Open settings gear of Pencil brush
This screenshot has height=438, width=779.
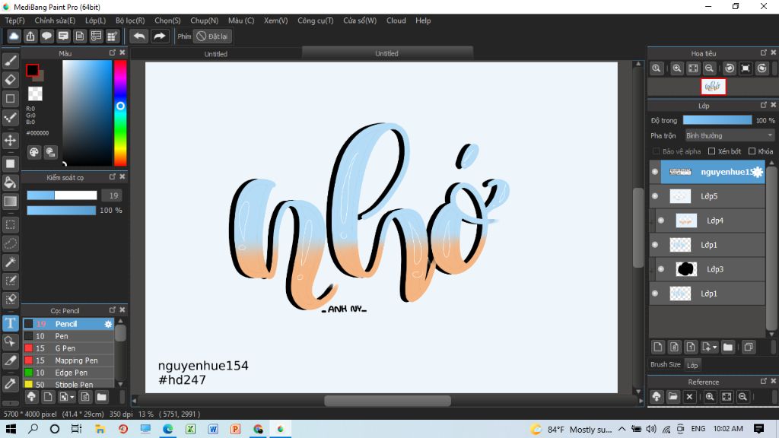pyautogui.click(x=108, y=324)
